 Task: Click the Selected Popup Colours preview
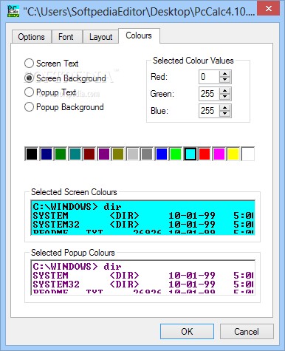point(142,278)
